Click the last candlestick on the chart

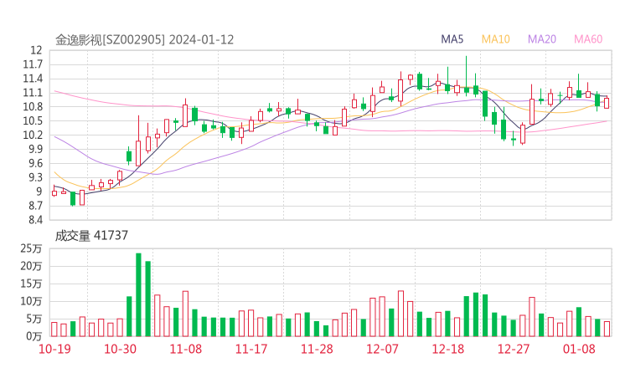pyautogui.click(x=607, y=103)
